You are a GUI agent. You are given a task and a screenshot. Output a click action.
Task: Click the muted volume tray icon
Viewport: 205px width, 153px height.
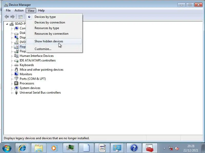(x=177, y=148)
